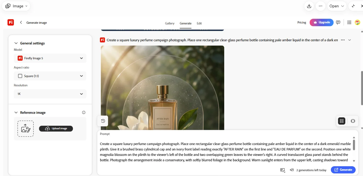Screen dimensions: 363x176
Task: Click the Prompt label above the text box
Action: pos(105,134)
